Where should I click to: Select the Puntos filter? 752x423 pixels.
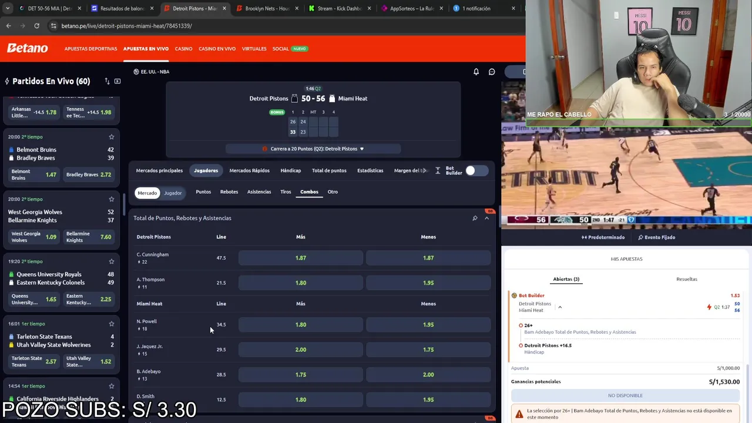203,192
